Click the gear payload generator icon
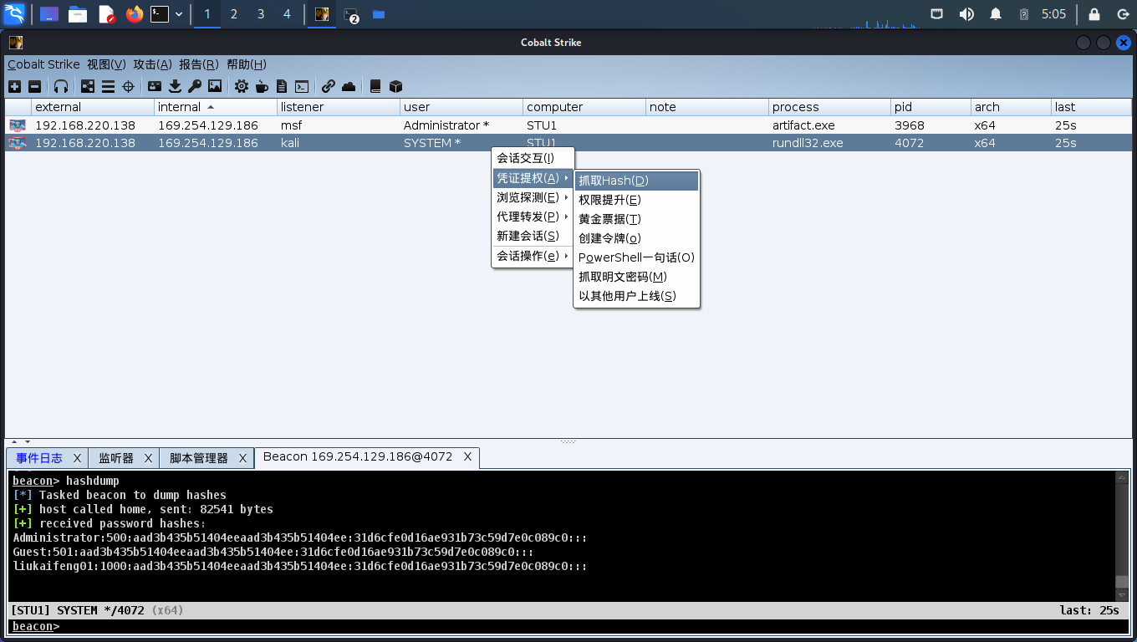The height and width of the screenshot is (642, 1137). 242,86
